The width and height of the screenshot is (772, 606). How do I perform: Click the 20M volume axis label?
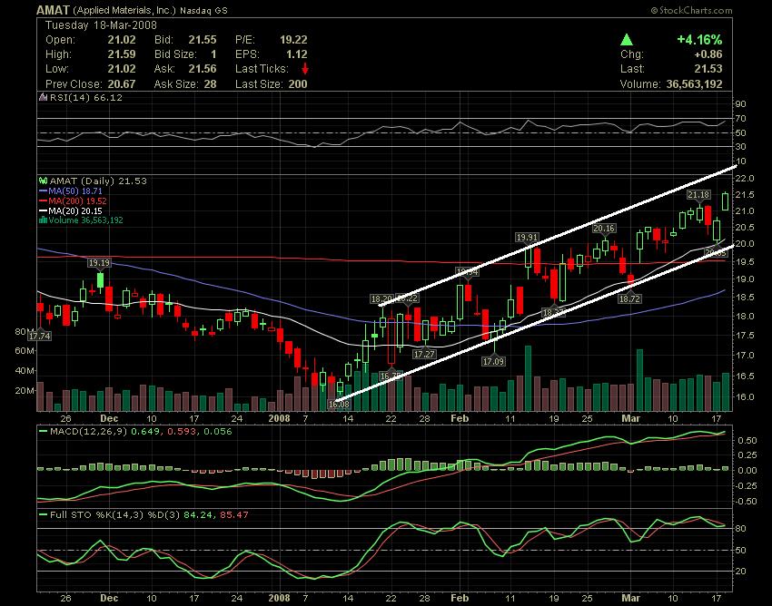[25, 391]
